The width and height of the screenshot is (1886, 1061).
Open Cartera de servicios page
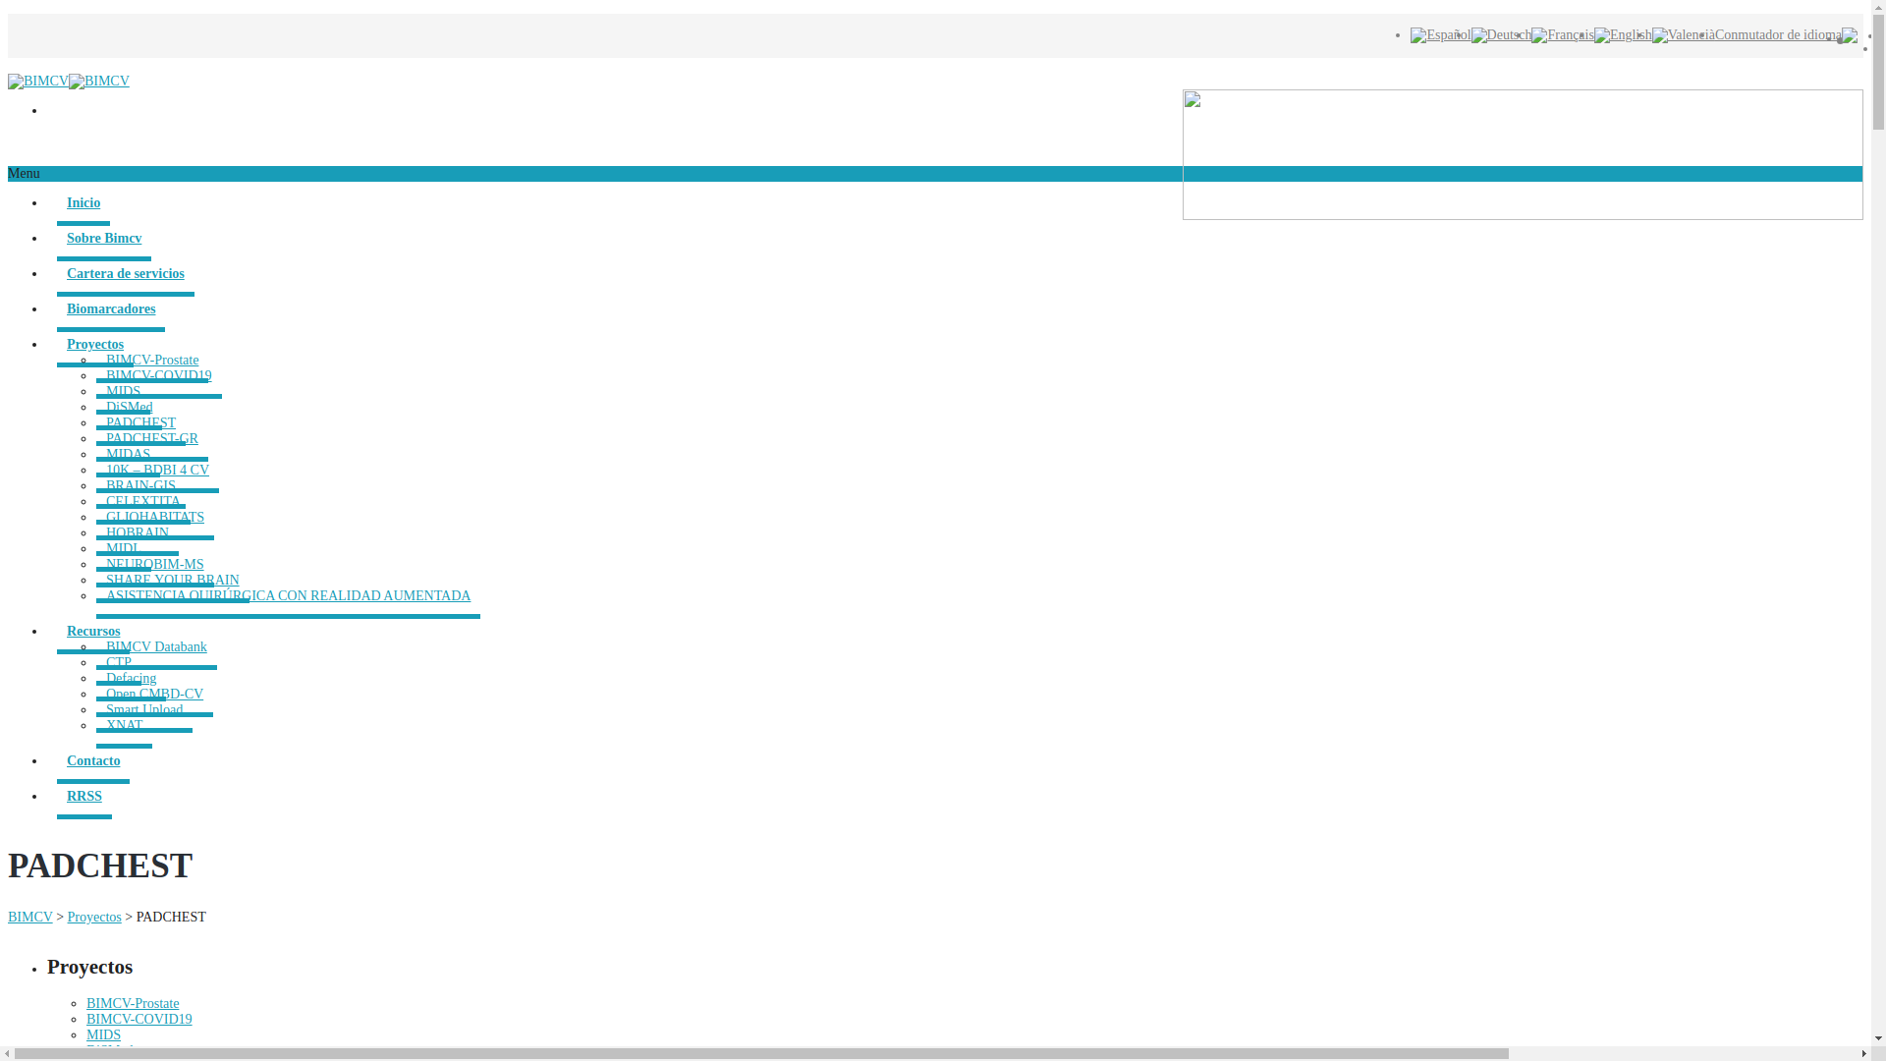point(126,274)
